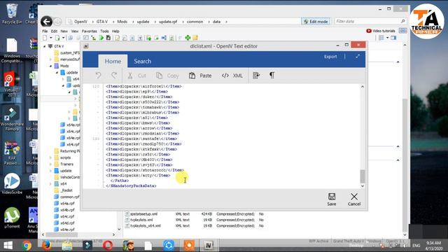Cancel editing dlclist.xml

[x=354, y=199]
